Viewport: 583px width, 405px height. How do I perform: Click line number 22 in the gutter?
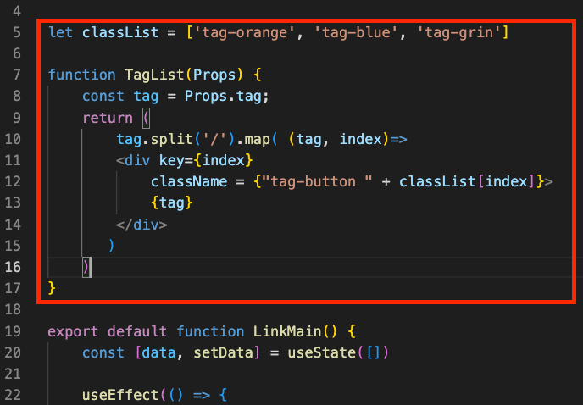click(13, 395)
